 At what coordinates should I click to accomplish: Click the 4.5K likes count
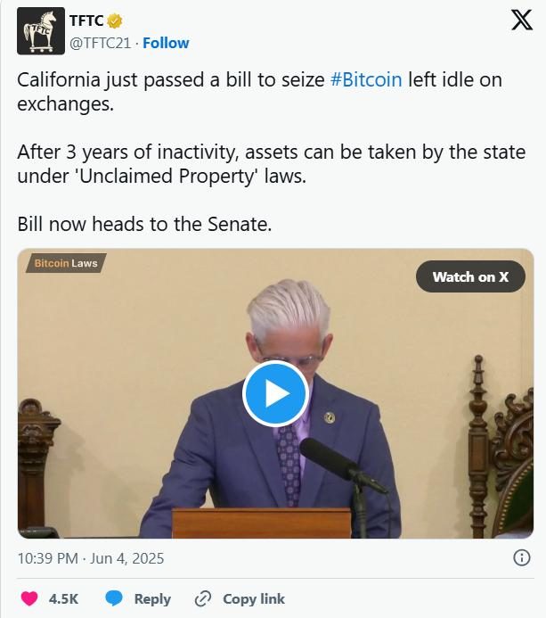pyautogui.click(x=62, y=599)
